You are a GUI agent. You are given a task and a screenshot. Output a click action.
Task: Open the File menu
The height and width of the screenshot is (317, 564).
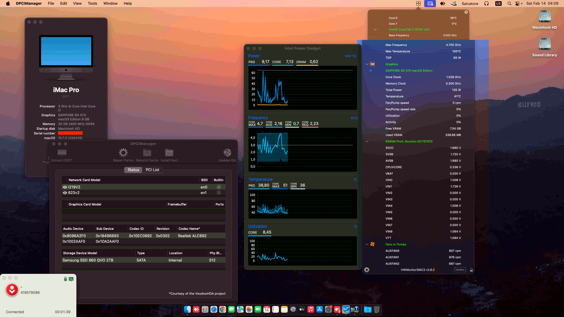51,4
